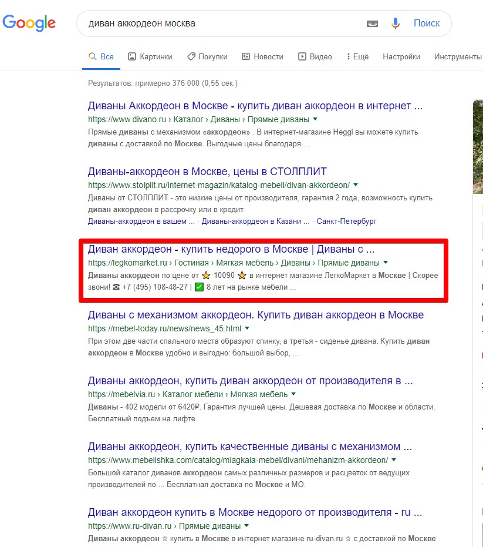Image resolution: width=483 pixels, height=547 pixels.
Task: Open ru-divan.ru result title link
Action: pyautogui.click(x=255, y=512)
